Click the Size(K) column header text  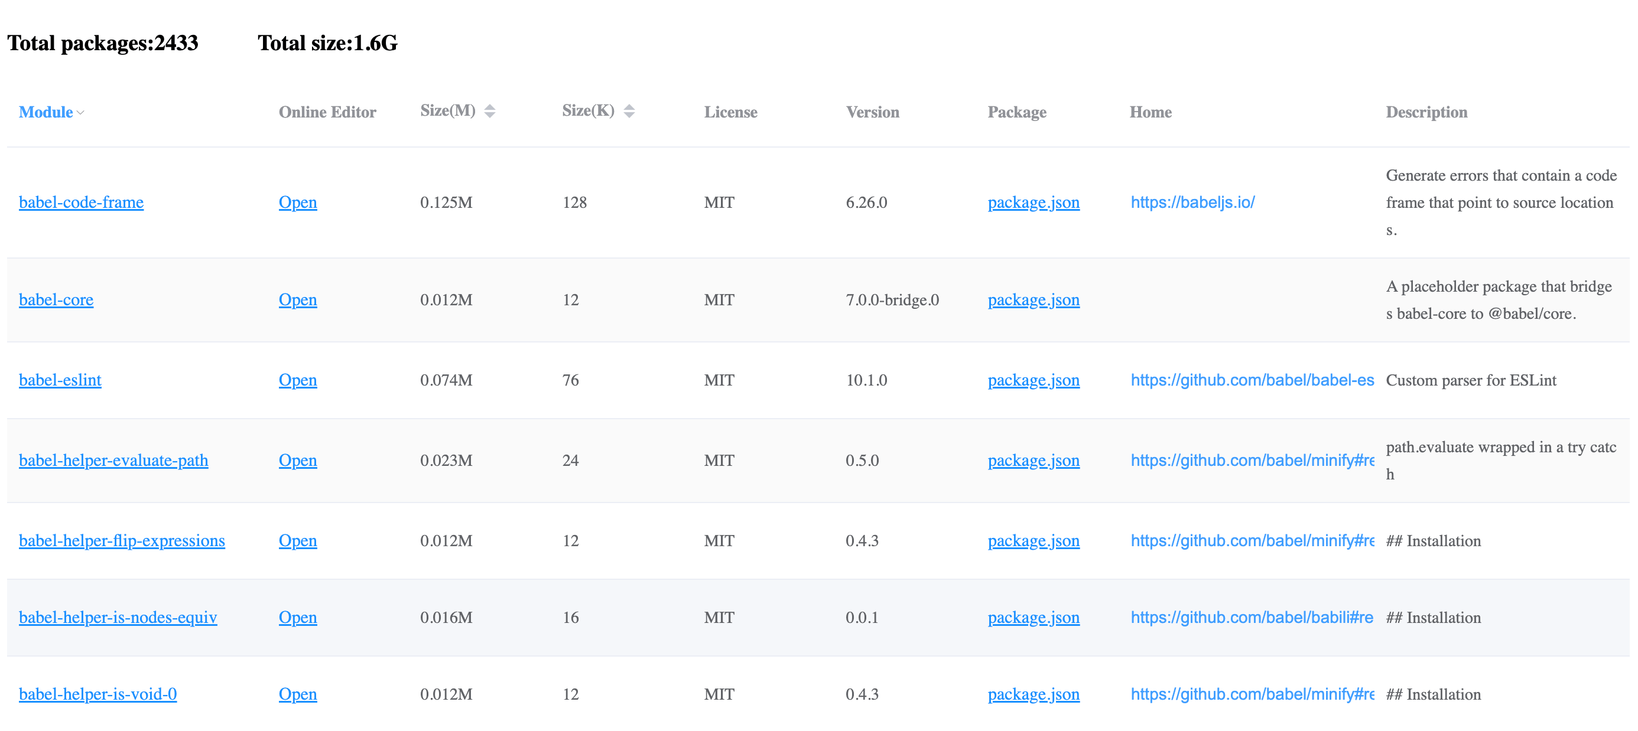pyautogui.click(x=587, y=110)
